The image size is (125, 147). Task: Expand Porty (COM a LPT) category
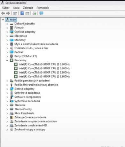tap(7, 56)
